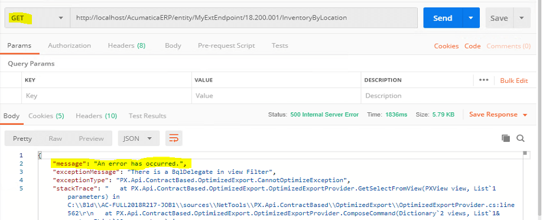Select the Preview view
The width and height of the screenshot is (543, 220).
click(91, 138)
